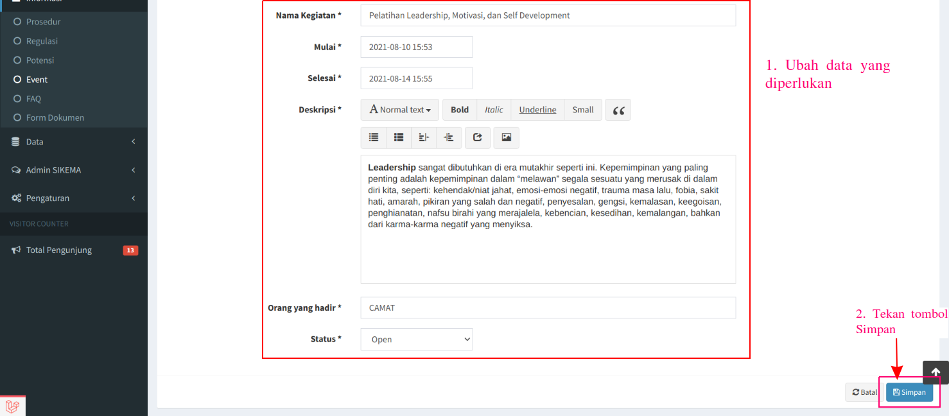The image size is (949, 416).
Task: Open the Normal text style dropdown
Action: [x=399, y=110]
